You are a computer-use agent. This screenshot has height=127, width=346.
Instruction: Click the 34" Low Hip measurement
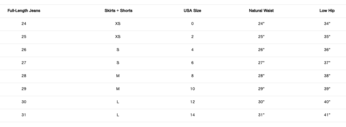click(327, 24)
